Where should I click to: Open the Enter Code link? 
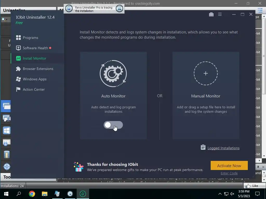[229, 173]
